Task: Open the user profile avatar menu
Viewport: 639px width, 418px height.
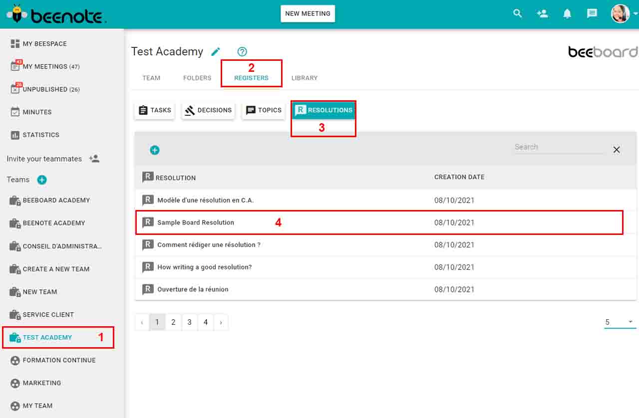Action: [620, 14]
